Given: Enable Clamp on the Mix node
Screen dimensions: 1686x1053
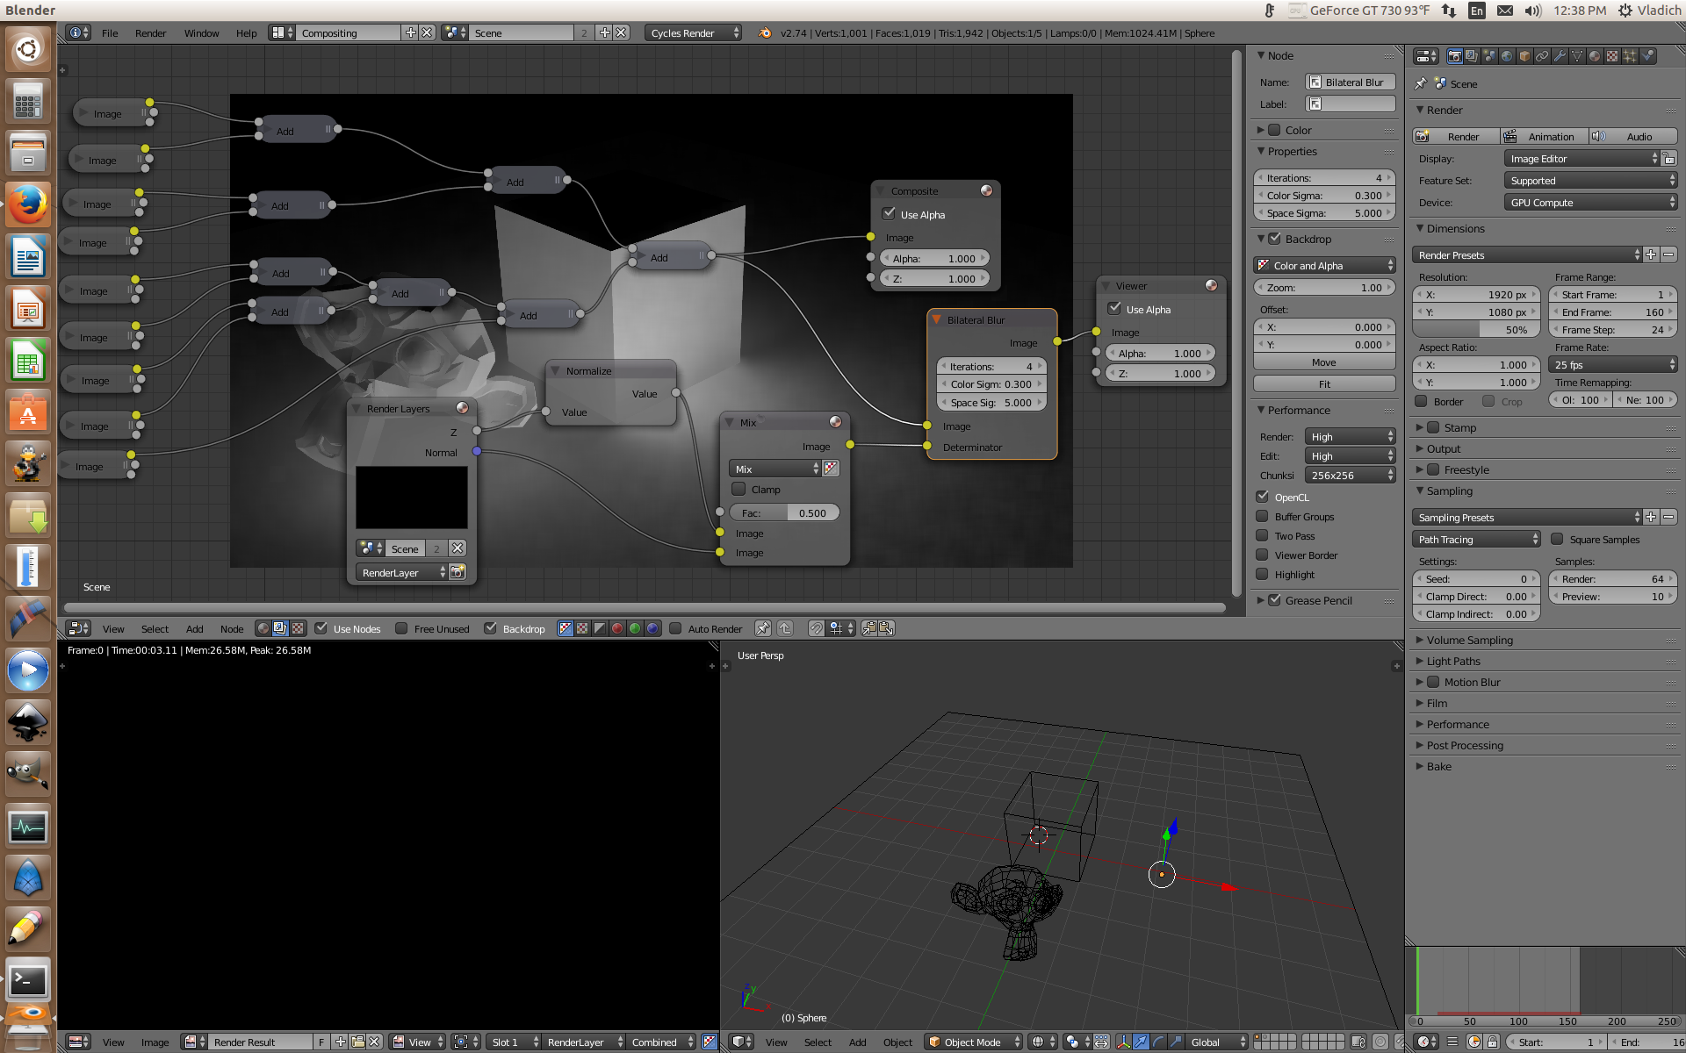Looking at the screenshot, I should [x=739, y=489].
